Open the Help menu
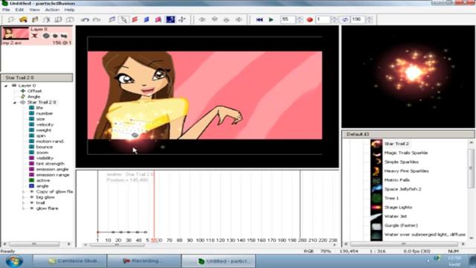 point(69,10)
